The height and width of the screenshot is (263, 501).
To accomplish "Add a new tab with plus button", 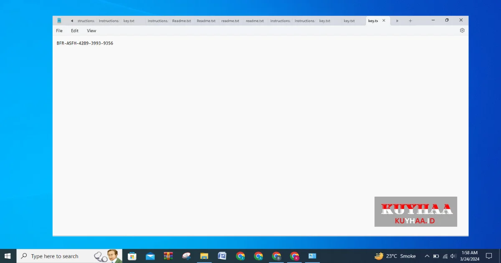I will [410, 20].
